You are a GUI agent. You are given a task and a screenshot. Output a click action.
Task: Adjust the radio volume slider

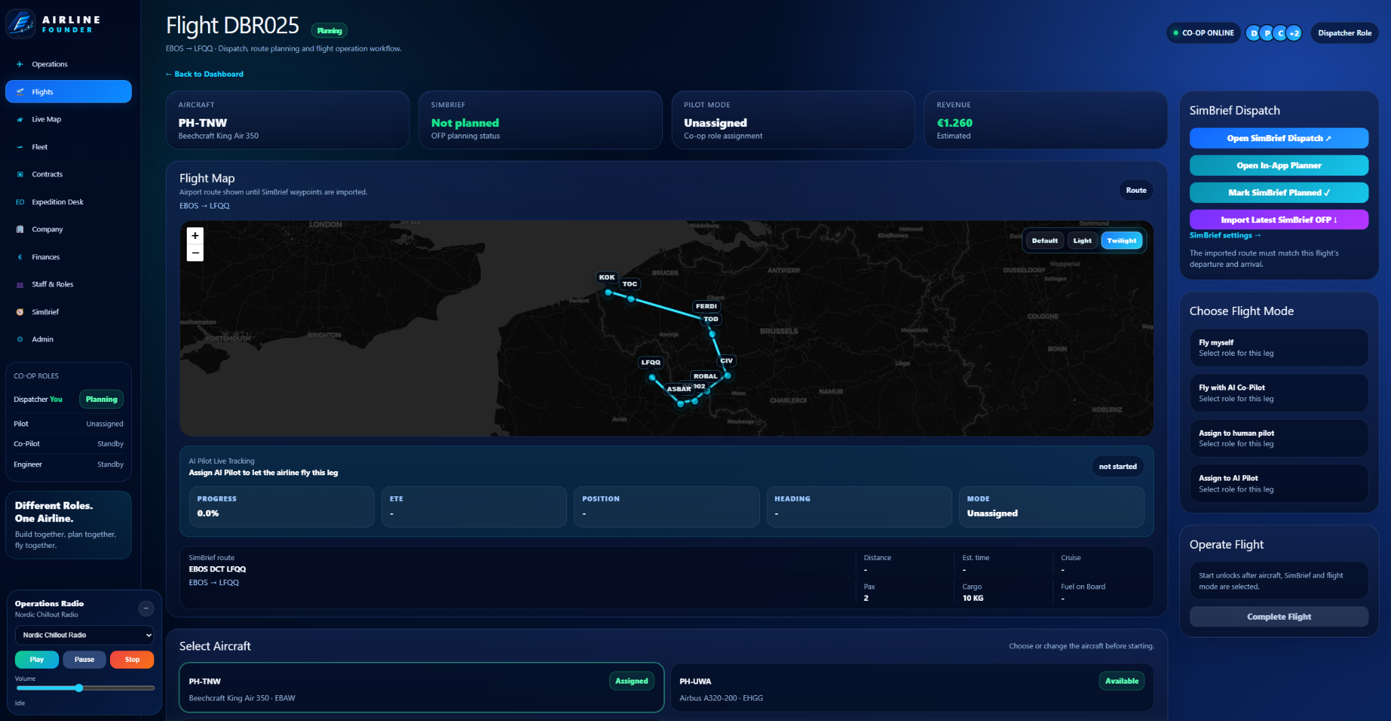pos(84,688)
